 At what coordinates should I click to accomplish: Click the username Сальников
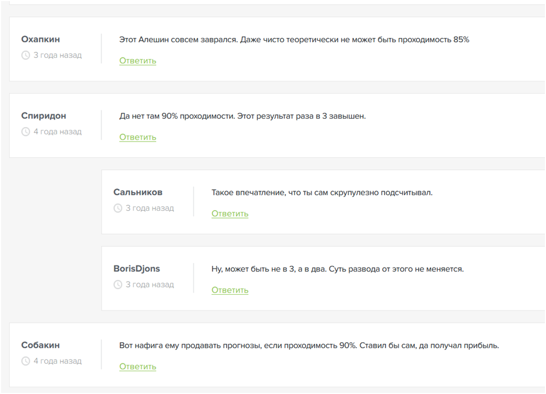[x=138, y=192]
